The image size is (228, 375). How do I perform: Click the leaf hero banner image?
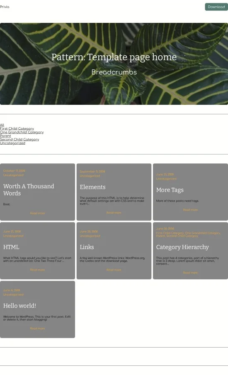coord(114,64)
